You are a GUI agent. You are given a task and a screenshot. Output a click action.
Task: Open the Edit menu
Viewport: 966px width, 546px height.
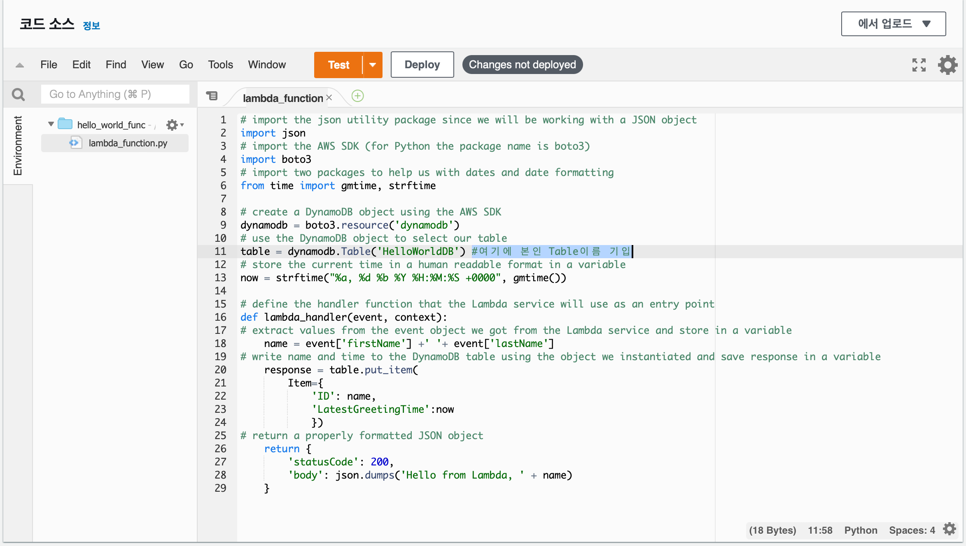pos(81,65)
